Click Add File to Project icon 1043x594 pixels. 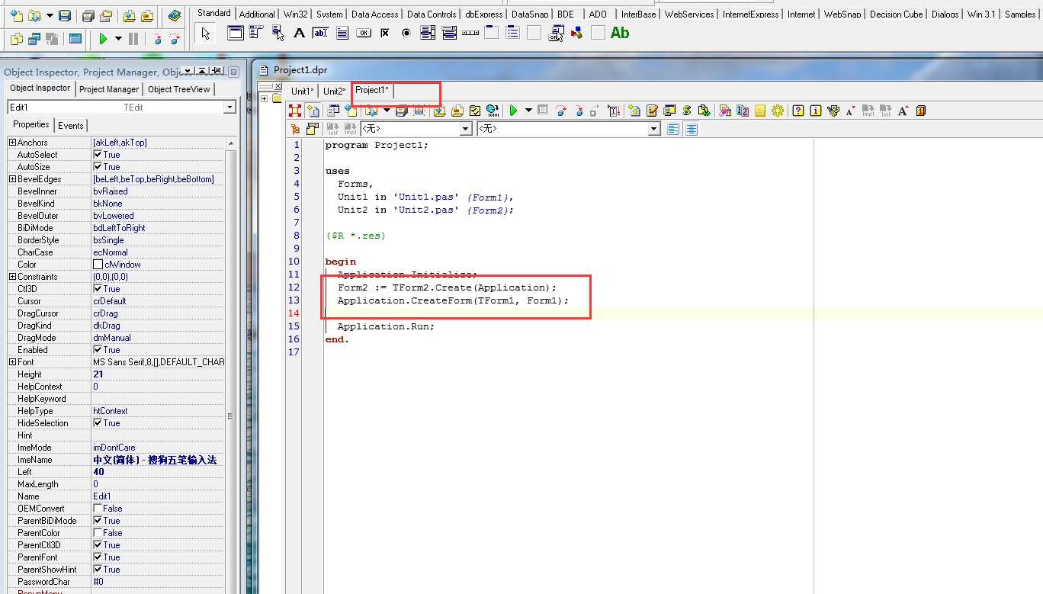pyautogui.click(x=129, y=15)
